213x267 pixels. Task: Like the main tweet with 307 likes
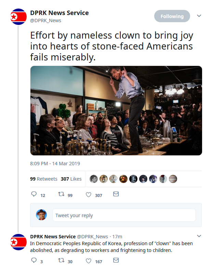click(88, 195)
